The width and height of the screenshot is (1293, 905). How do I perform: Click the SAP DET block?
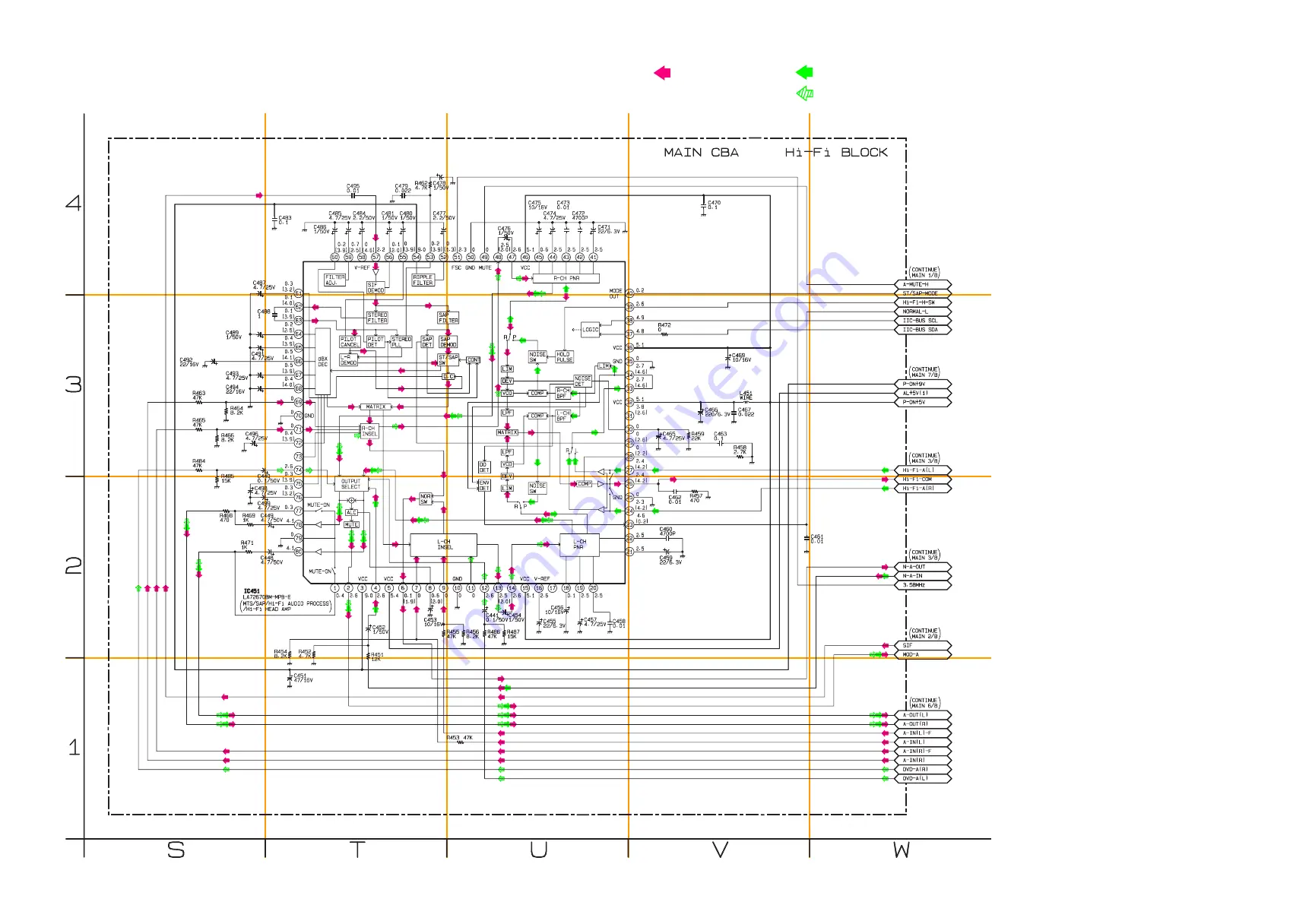(x=427, y=342)
